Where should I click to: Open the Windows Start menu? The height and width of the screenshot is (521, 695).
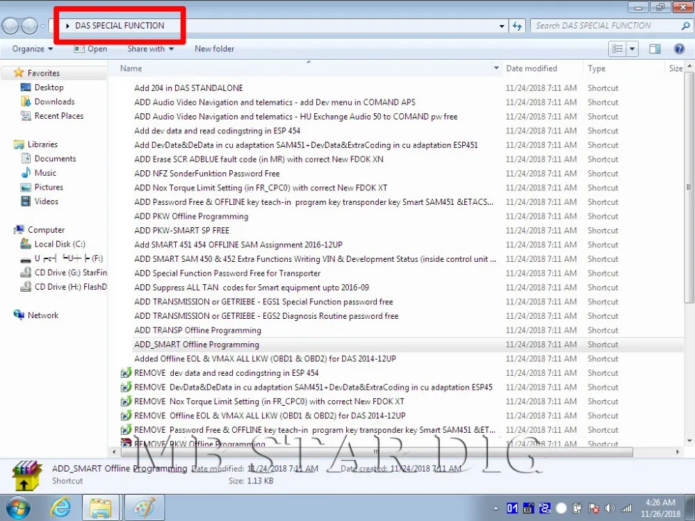17,508
